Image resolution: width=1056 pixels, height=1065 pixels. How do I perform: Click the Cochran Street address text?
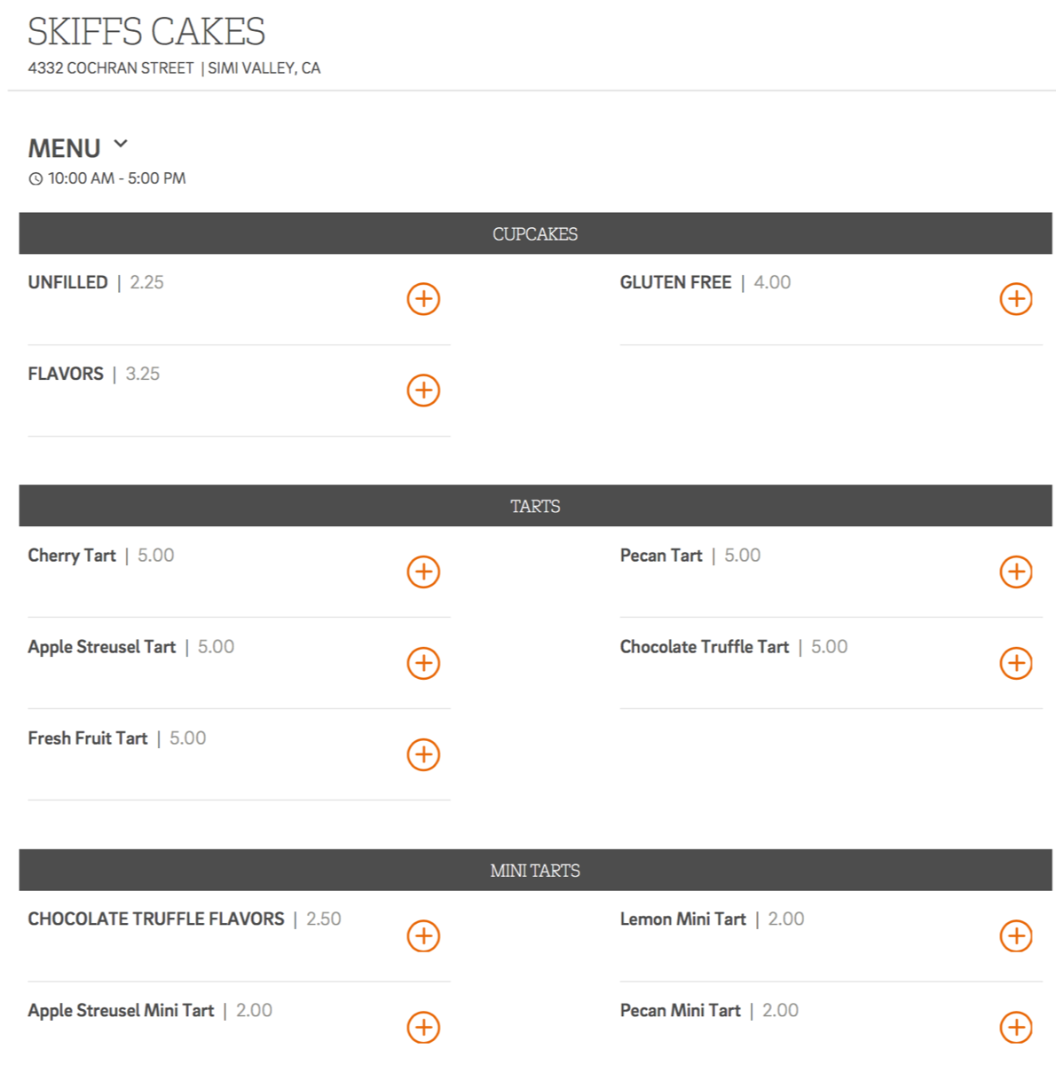tap(111, 68)
